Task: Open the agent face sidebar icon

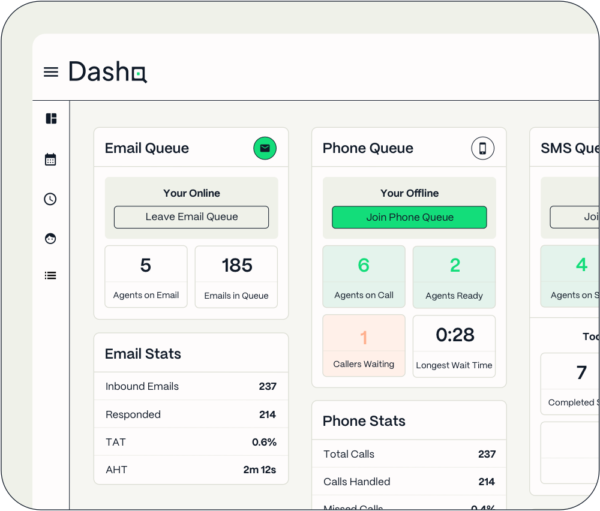Action: point(50,239)
